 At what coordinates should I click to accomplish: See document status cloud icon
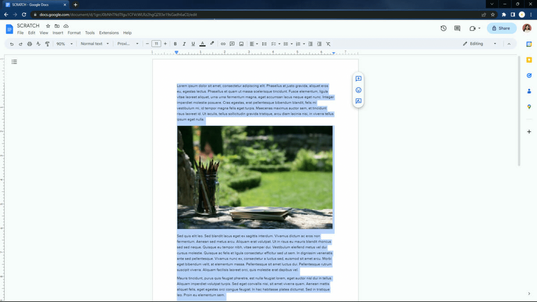tap(66, 26)
